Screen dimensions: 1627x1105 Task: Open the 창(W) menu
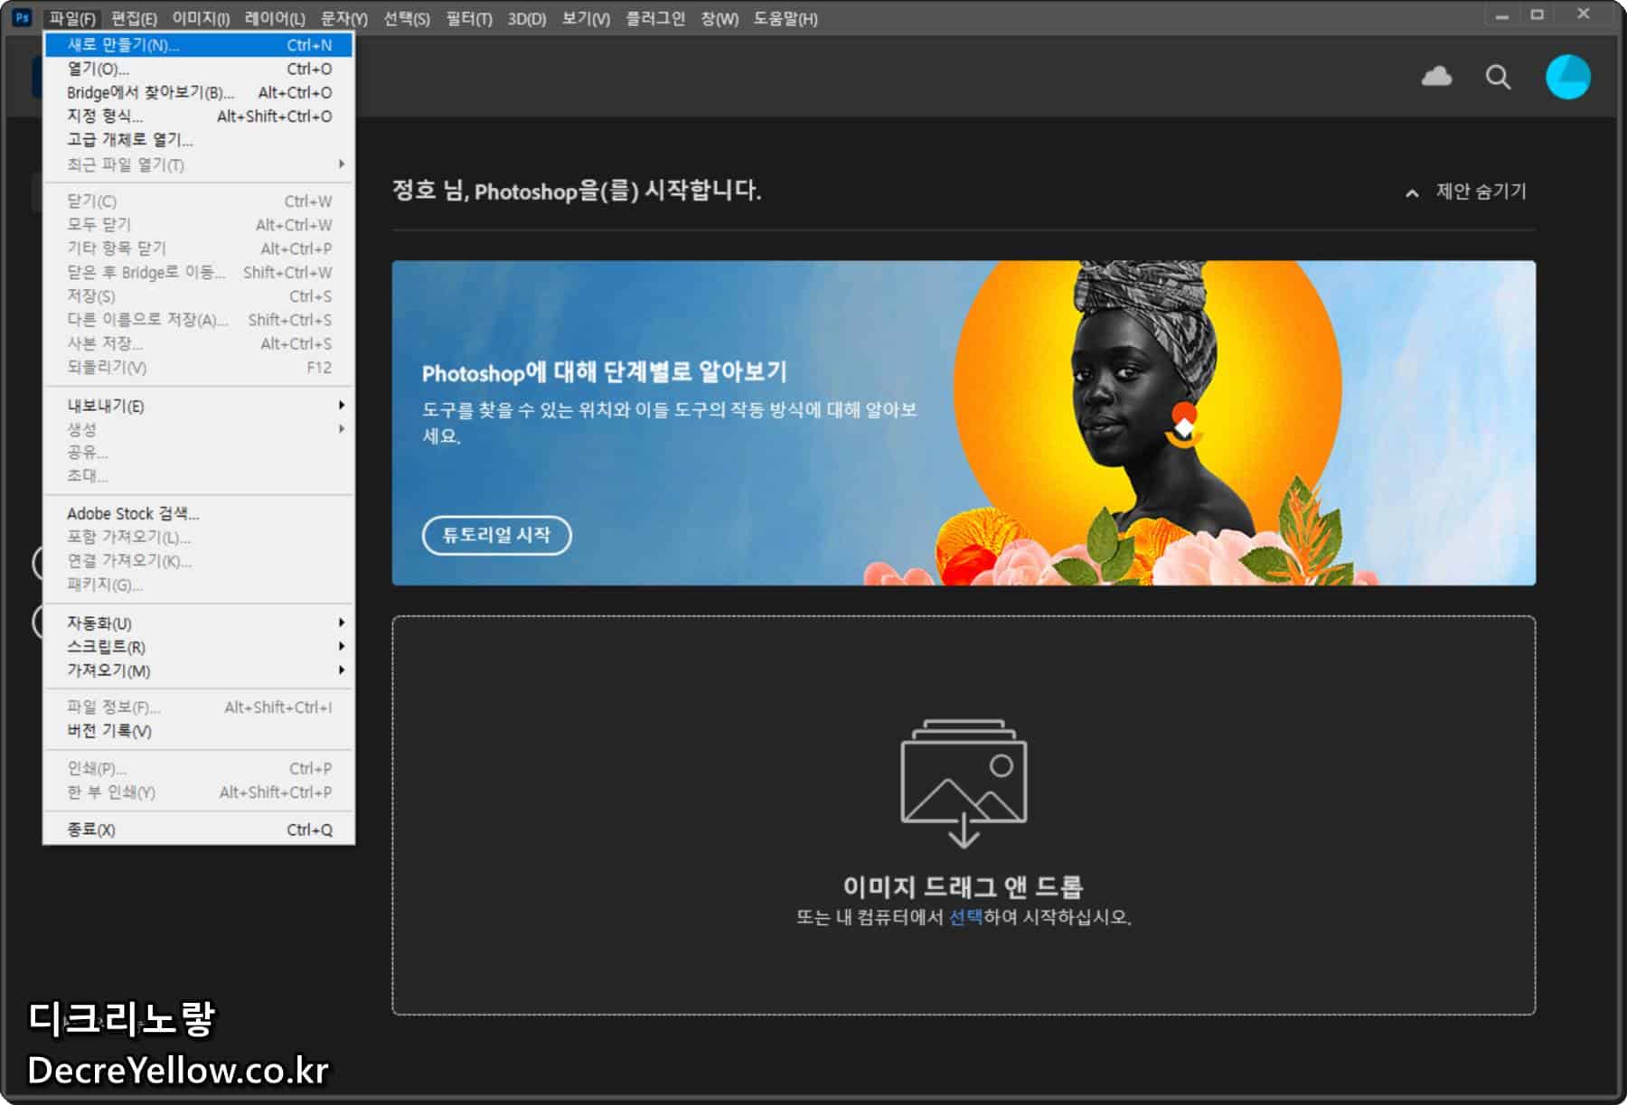click(x=719, y=18)
